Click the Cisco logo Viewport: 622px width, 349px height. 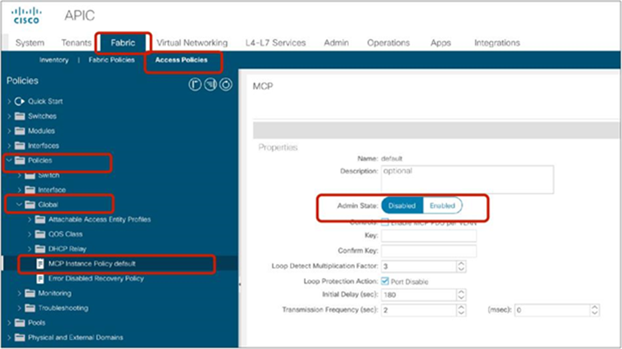(x=26, y=16)
